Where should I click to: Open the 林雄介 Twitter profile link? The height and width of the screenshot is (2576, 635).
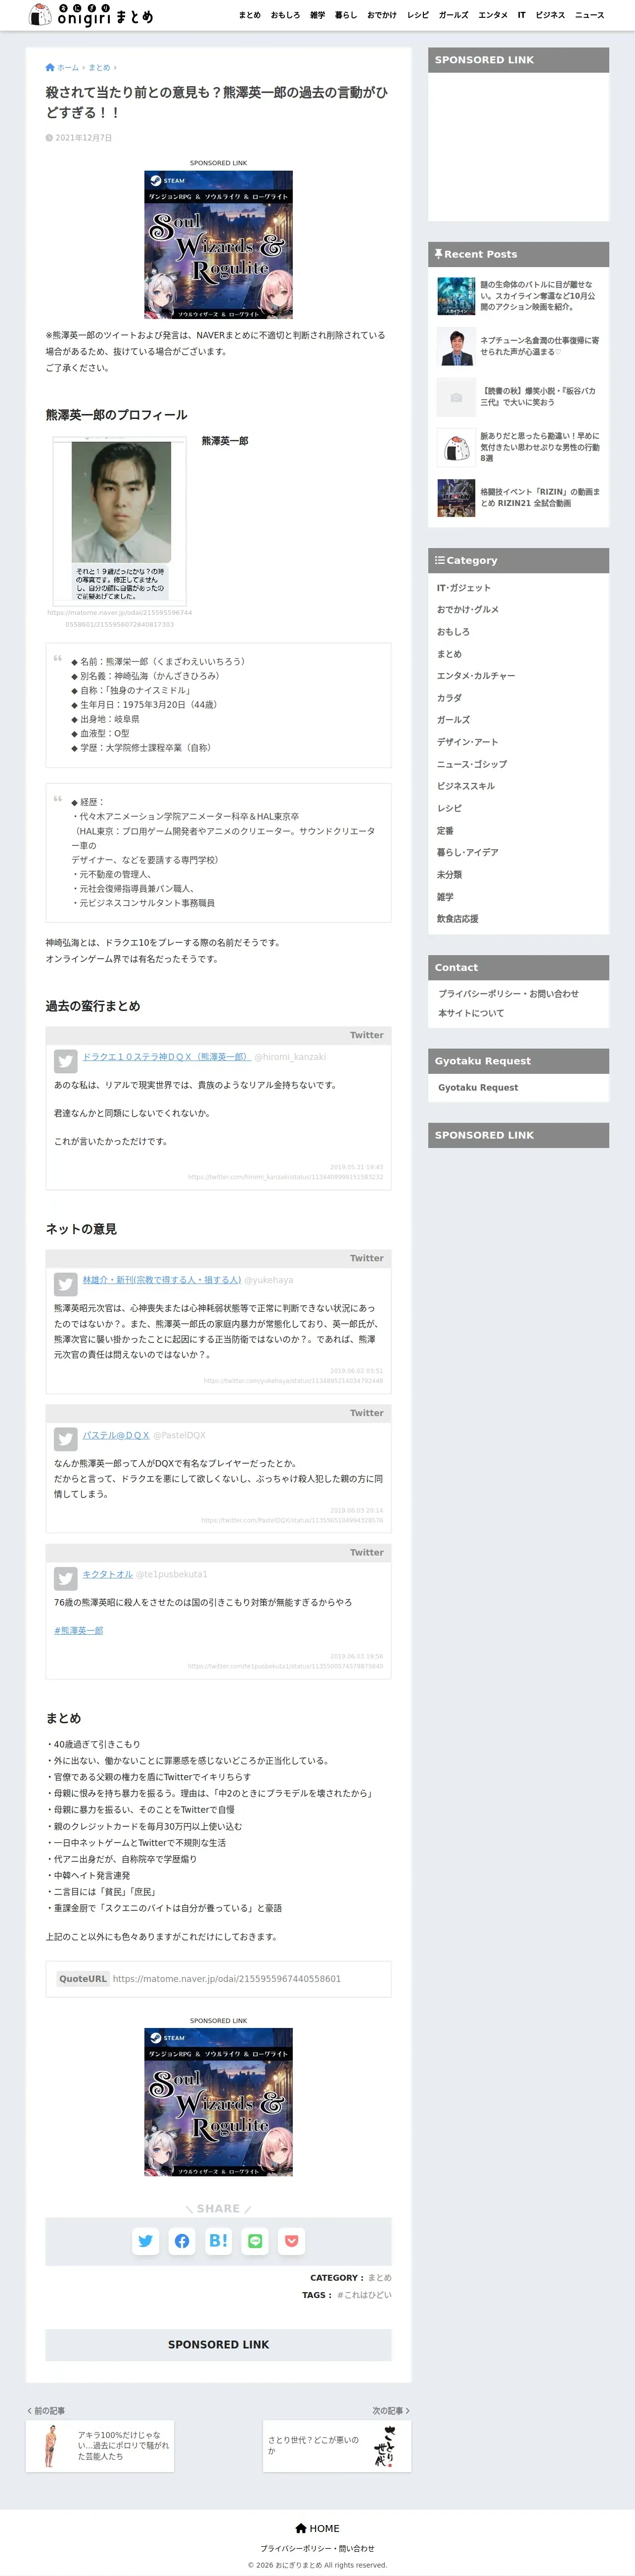(x=162, y=1279)
